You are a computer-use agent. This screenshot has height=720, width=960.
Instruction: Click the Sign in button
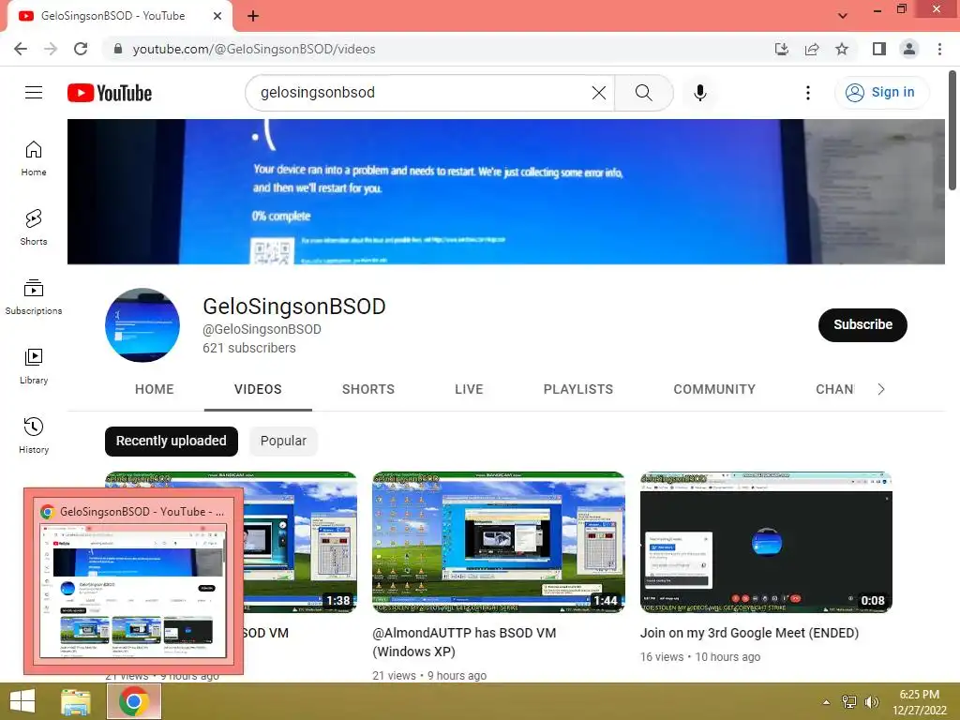[881, 93]
